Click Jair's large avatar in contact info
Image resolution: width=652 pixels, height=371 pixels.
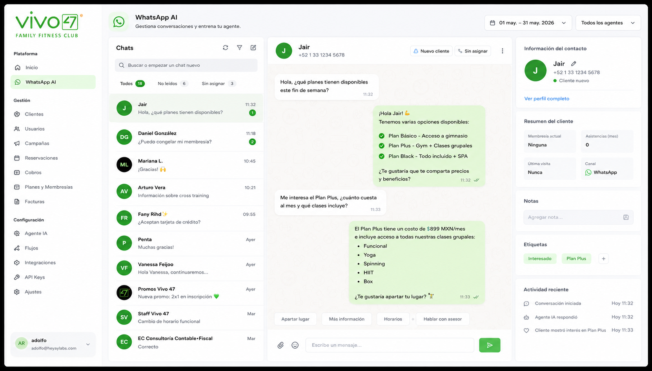(535, 71)
